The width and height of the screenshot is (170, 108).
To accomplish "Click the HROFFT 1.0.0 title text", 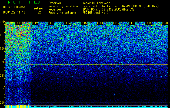I will pyautogui.click(x=21, y=2).
